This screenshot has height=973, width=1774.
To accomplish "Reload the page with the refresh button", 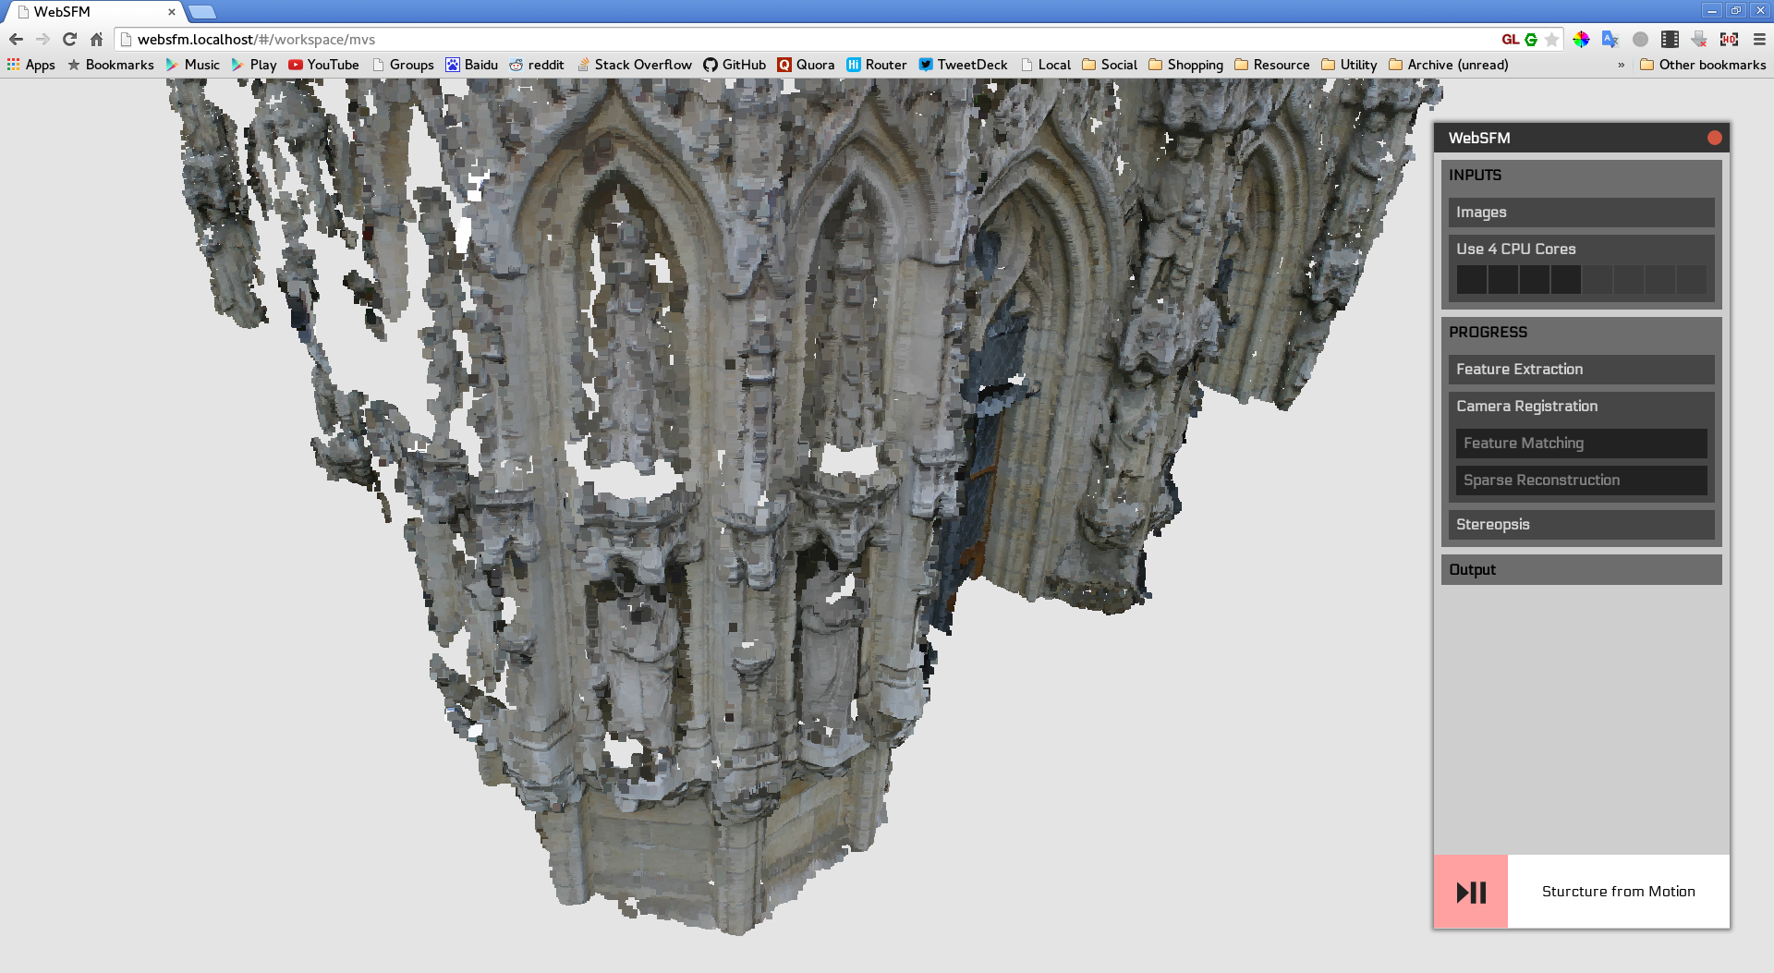I will [69, 39].
